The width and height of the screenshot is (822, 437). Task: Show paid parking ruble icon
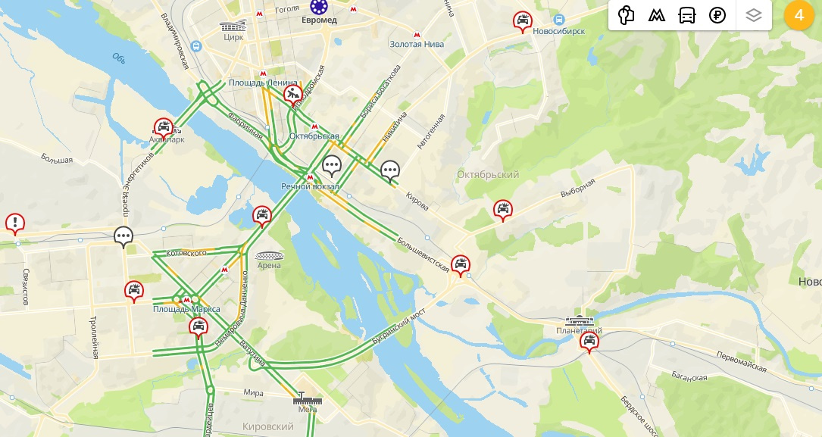tap(717, 15)
